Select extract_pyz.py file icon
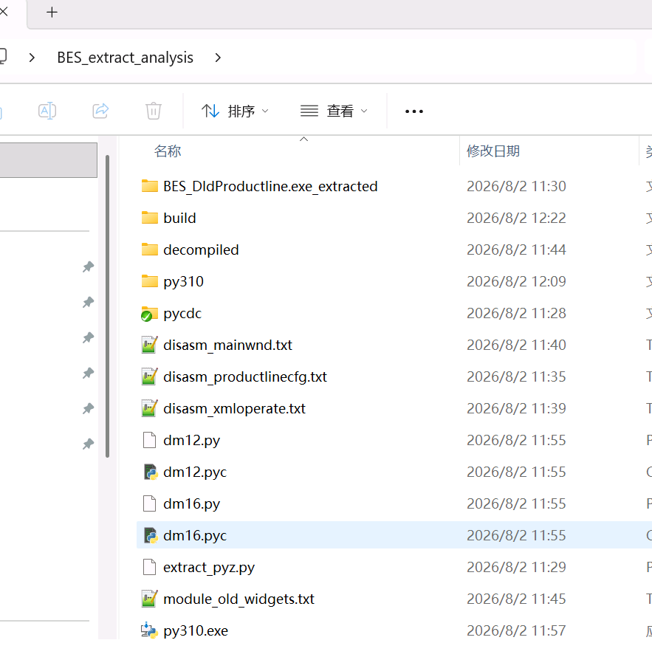This screenshot has height=657, width=652. (150, 568)
